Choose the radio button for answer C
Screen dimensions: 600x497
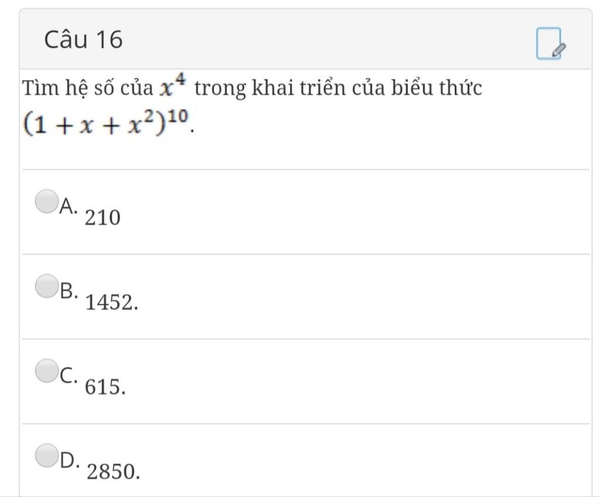(47, 371)
